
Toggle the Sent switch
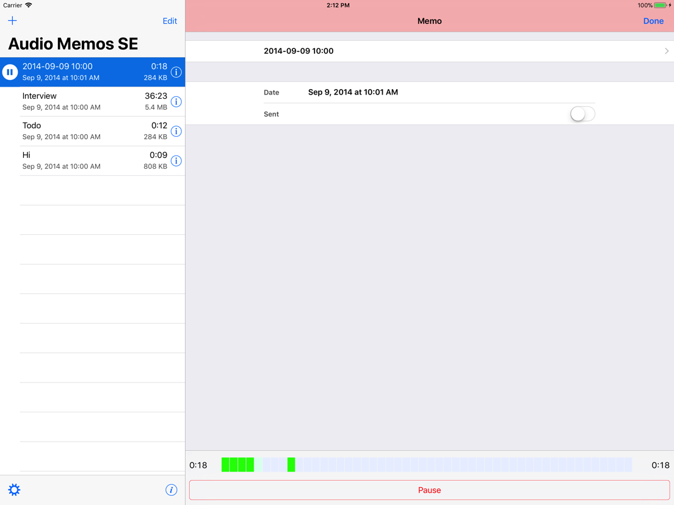(582, 114)
